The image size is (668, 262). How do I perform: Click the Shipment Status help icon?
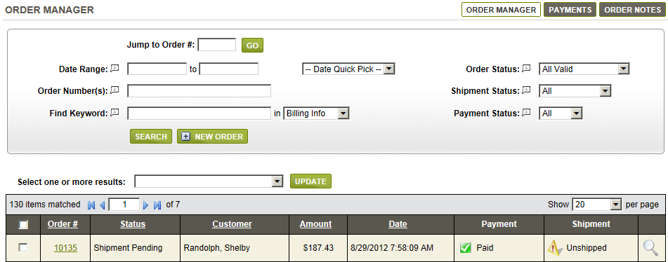pos(527,90)
